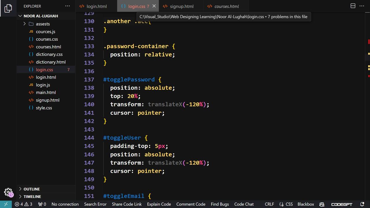Open the Explorer activity bar icon
The width and height of the screenshot is (370, 208).
click(8, 8)
